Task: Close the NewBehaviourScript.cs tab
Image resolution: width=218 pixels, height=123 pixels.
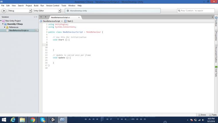Action: pos(79,18)
